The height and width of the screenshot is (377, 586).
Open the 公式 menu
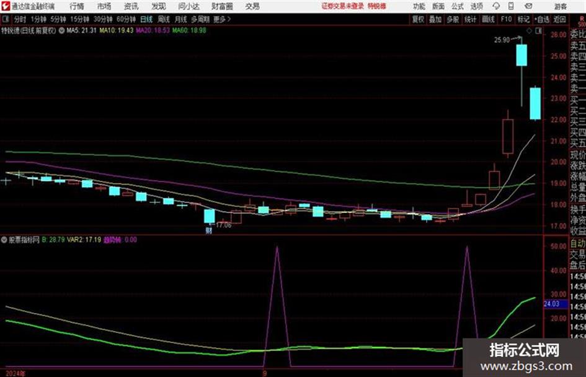coord(458,6)
